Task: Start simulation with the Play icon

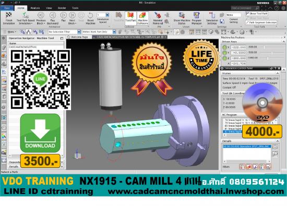Action: (63, 17)
